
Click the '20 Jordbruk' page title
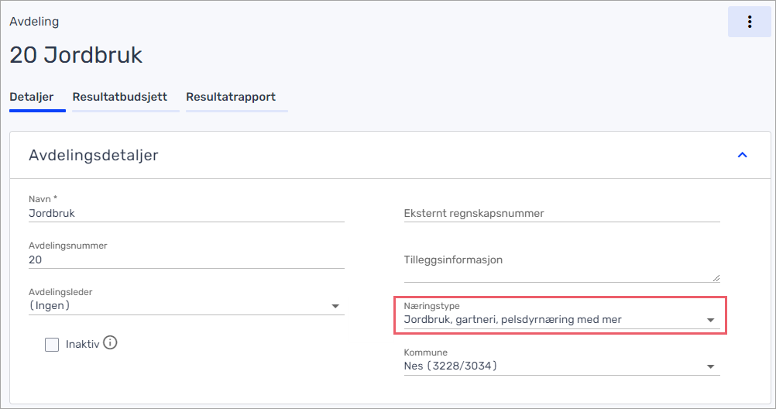(76, 55)
